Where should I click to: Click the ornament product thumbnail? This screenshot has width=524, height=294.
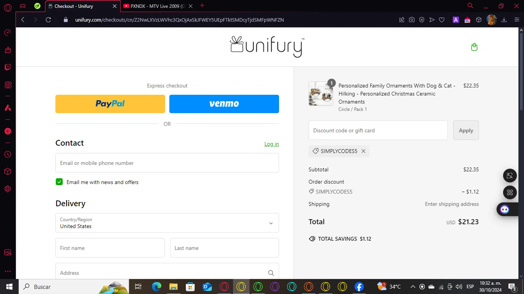coord(321,94)
